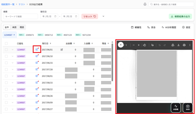Open viewer more options menu
The image size is (196, 114).
pos(190,45)
